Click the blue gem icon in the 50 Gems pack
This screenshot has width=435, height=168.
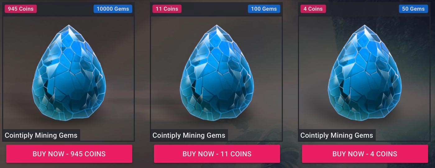[x=365, y=73]
